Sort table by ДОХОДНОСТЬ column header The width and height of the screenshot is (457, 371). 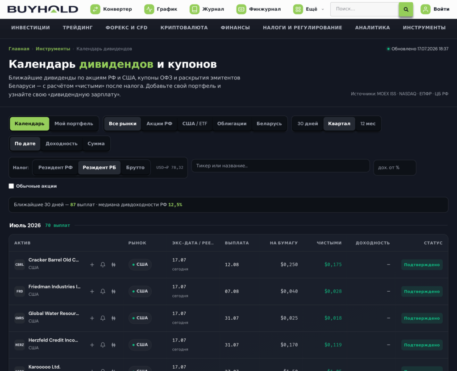373,243
